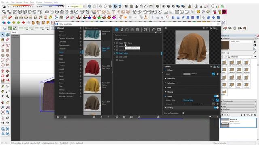
Task: Select the yellow fabric library thumbnail
Action: point(92,85)
